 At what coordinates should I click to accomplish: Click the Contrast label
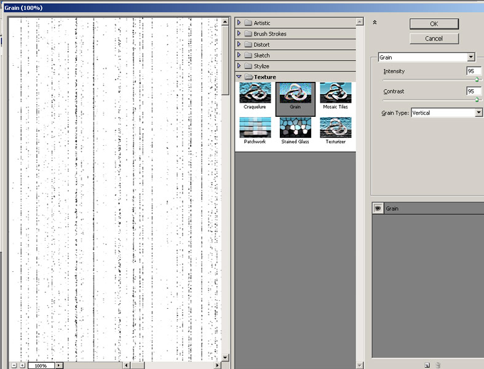pyautogui.click(x=394, y=92)
